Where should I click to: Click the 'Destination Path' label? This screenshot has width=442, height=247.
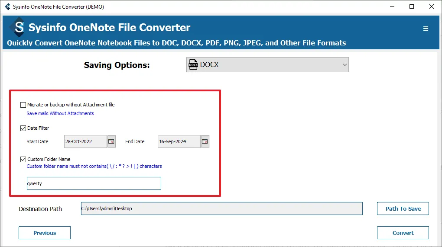(40, 209)
